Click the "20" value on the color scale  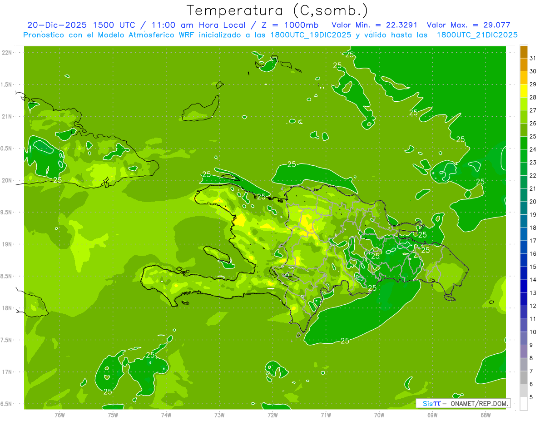pos(533,202)
